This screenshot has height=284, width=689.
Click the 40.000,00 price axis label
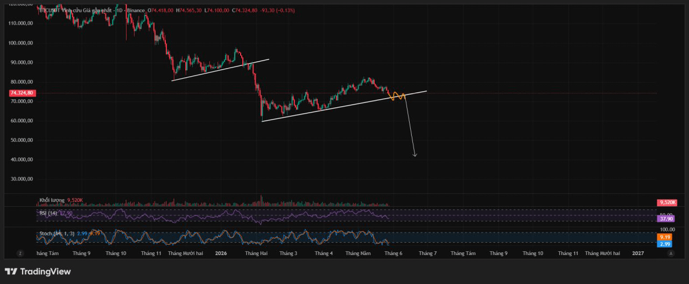pyautogui.click(x=22, y=159)
